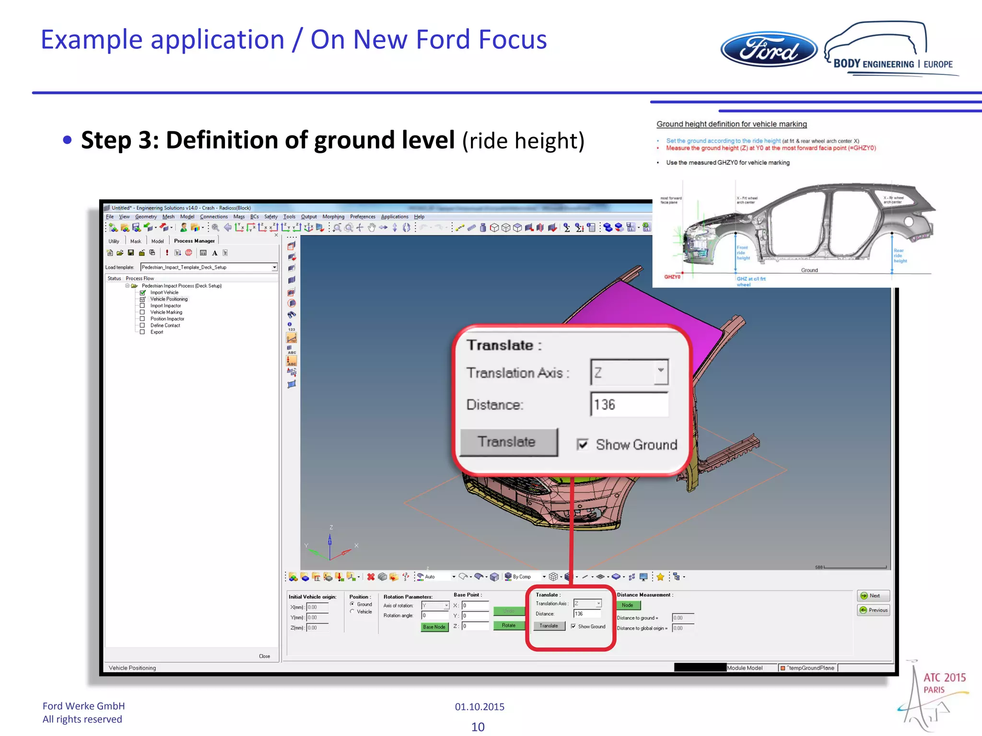Select the pan hand tool icon
This screenshot has height=736, width=982.
372,227
